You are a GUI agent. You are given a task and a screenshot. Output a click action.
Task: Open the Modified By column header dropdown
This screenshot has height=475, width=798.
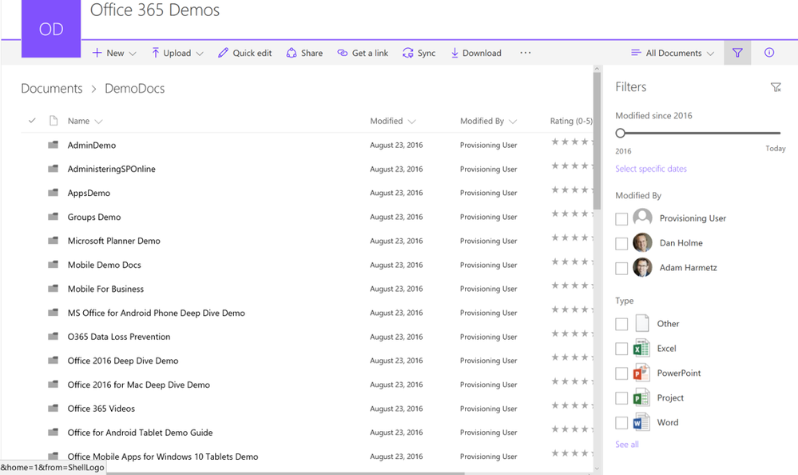[489, 121]
